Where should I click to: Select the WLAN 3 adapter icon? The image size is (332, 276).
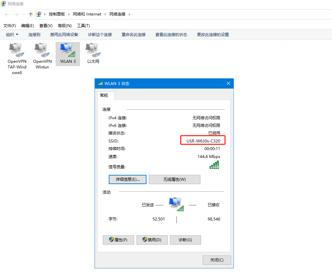[x=67, y=50]
